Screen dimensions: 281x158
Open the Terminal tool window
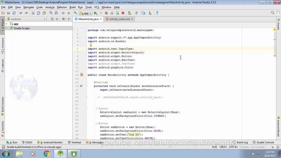coord(75,142)
